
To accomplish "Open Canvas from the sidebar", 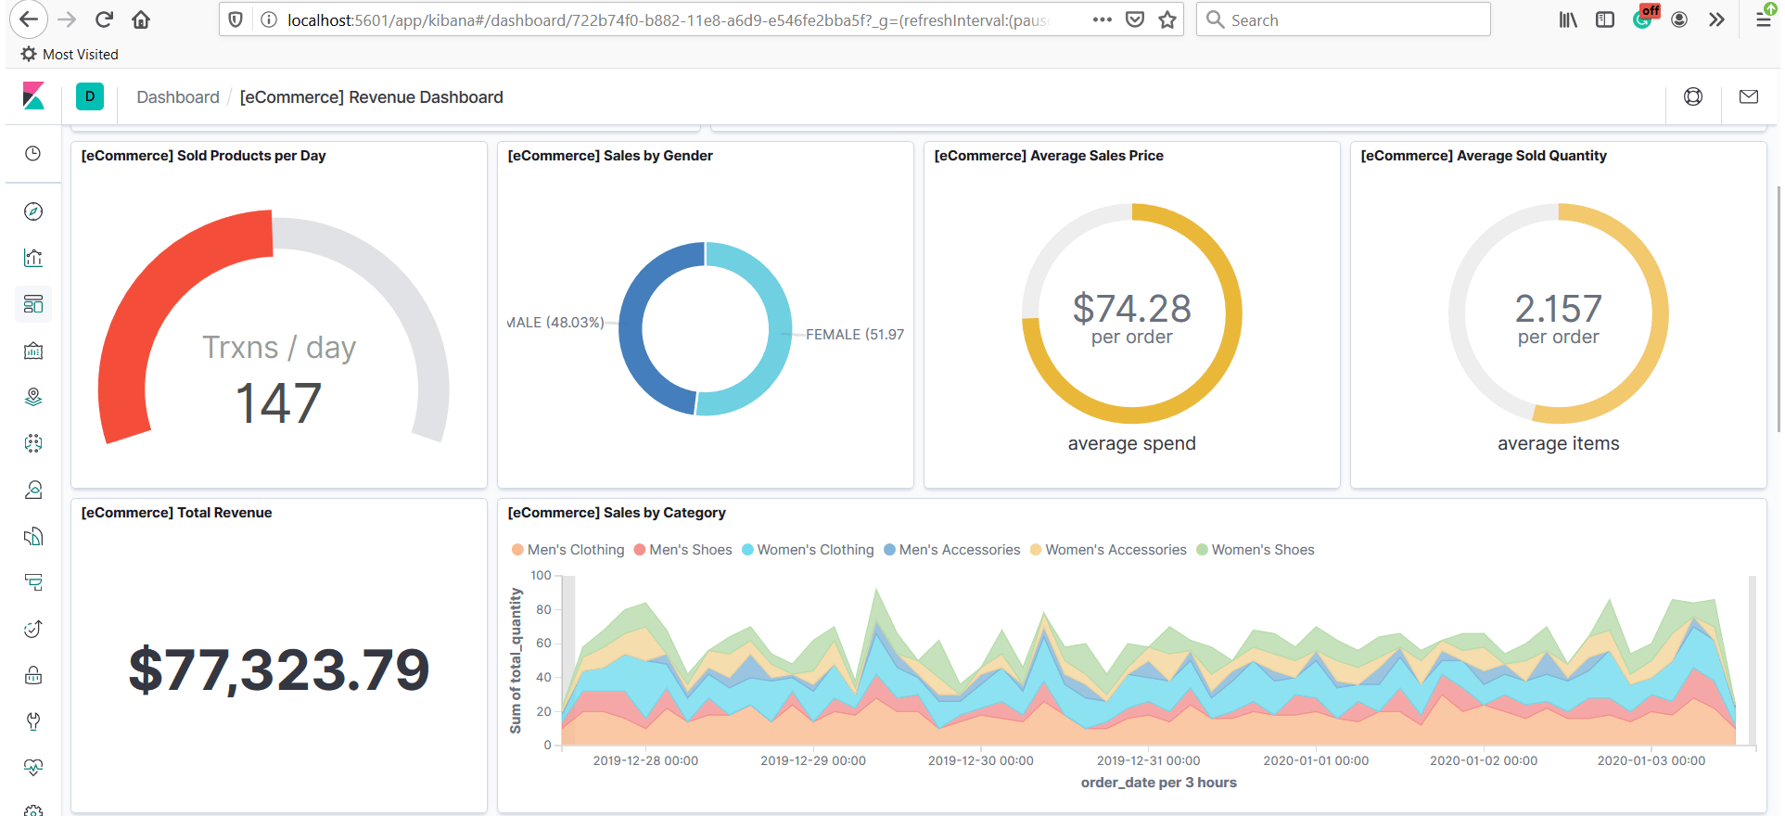I will [x=33, y=351].
